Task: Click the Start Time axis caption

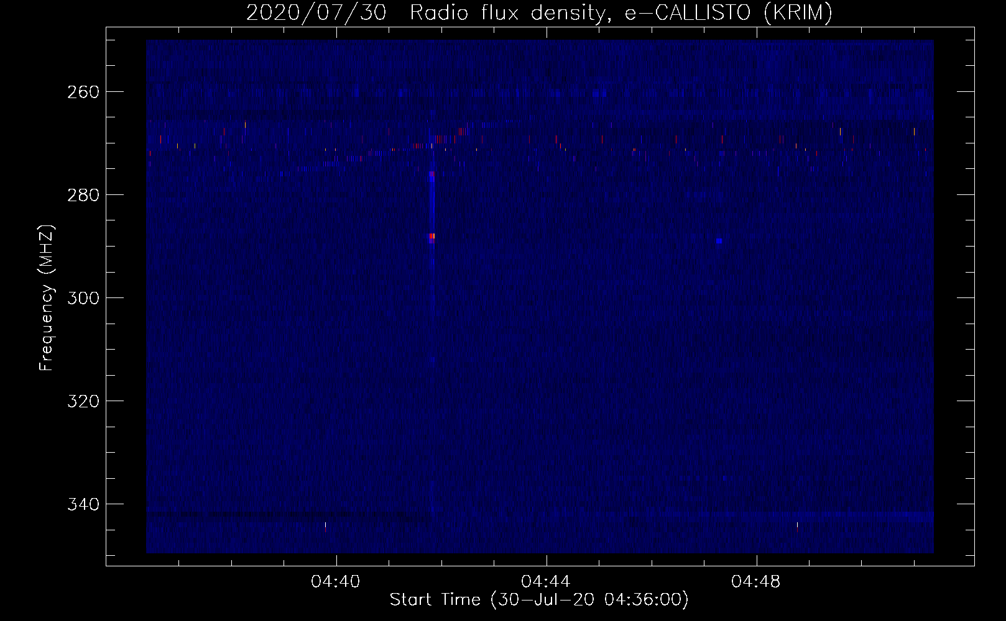Action: (539, 600)
